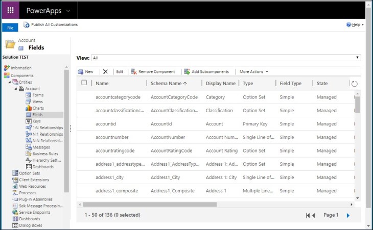
Task: Expand the More Actions dropdown
Action: pyautogui.click(x=253, y=72)
